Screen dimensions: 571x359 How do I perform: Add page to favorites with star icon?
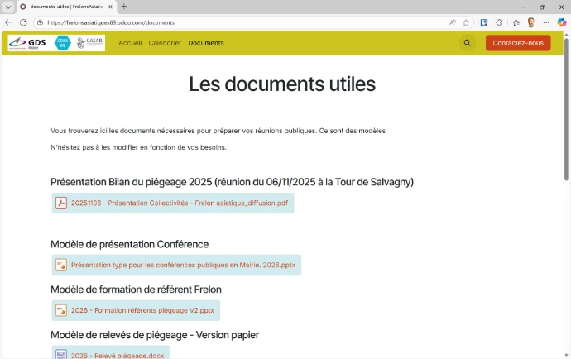coord(466,22)
